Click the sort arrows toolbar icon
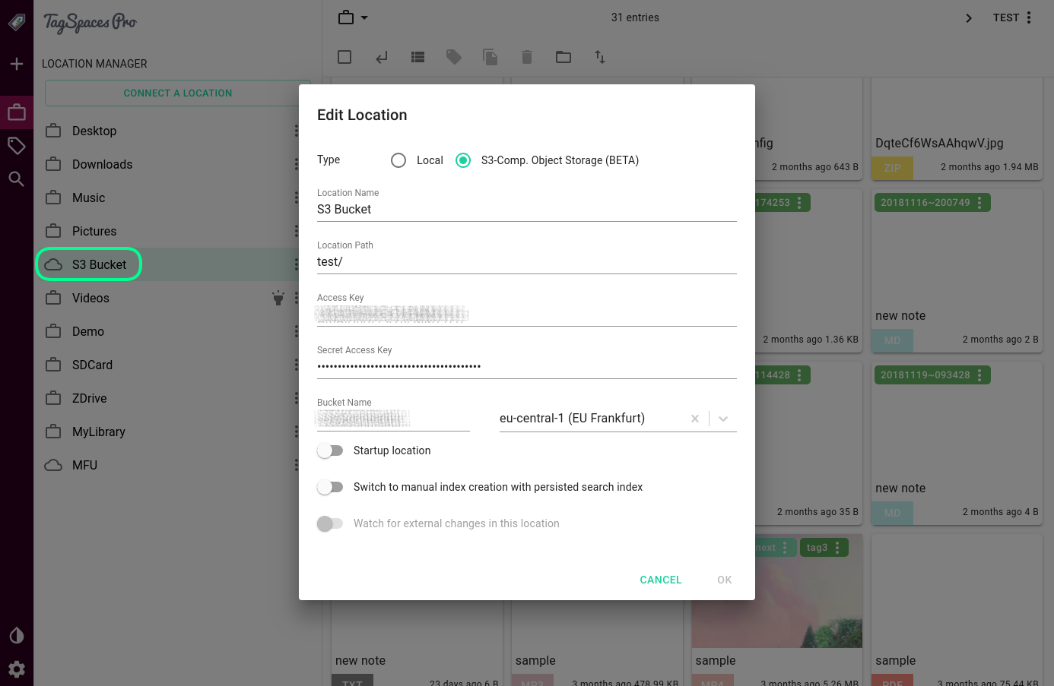Screen dimensions: 1054x686 (x=600, y=57)
